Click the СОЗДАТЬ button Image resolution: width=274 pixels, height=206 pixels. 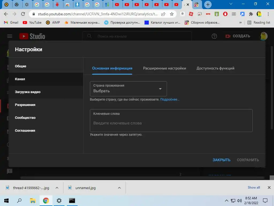(238, 36)
